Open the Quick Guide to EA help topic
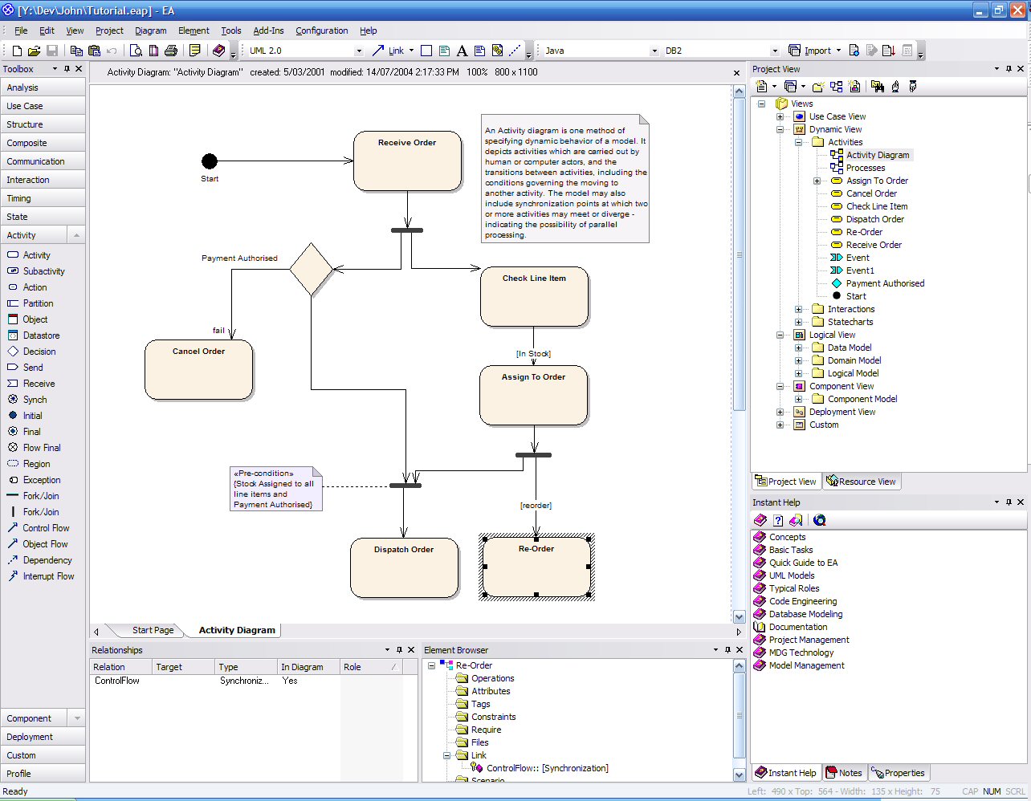The width and height of the screenshot is (1031, 801). point(805,562)
